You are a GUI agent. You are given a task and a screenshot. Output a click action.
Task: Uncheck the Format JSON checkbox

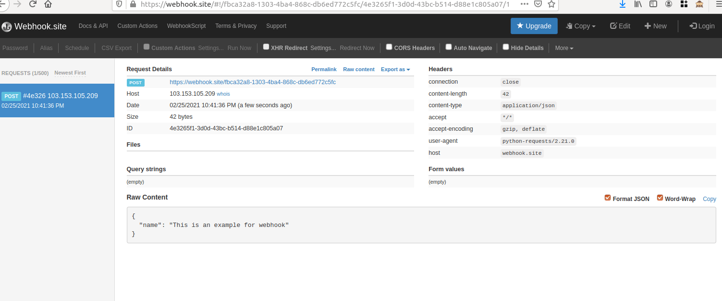[608, 198]
